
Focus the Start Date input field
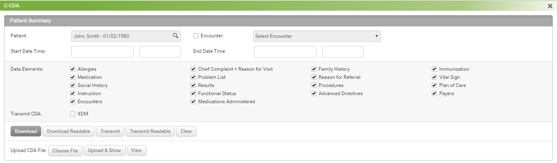pyautogui.click(x=102, y=52)
